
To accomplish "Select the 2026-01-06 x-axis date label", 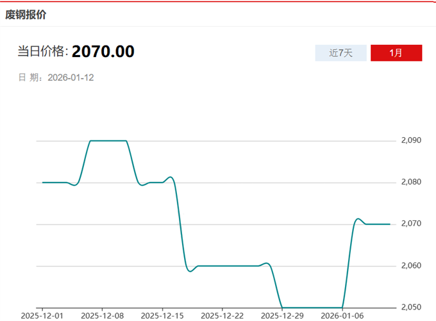I will 342,315.
